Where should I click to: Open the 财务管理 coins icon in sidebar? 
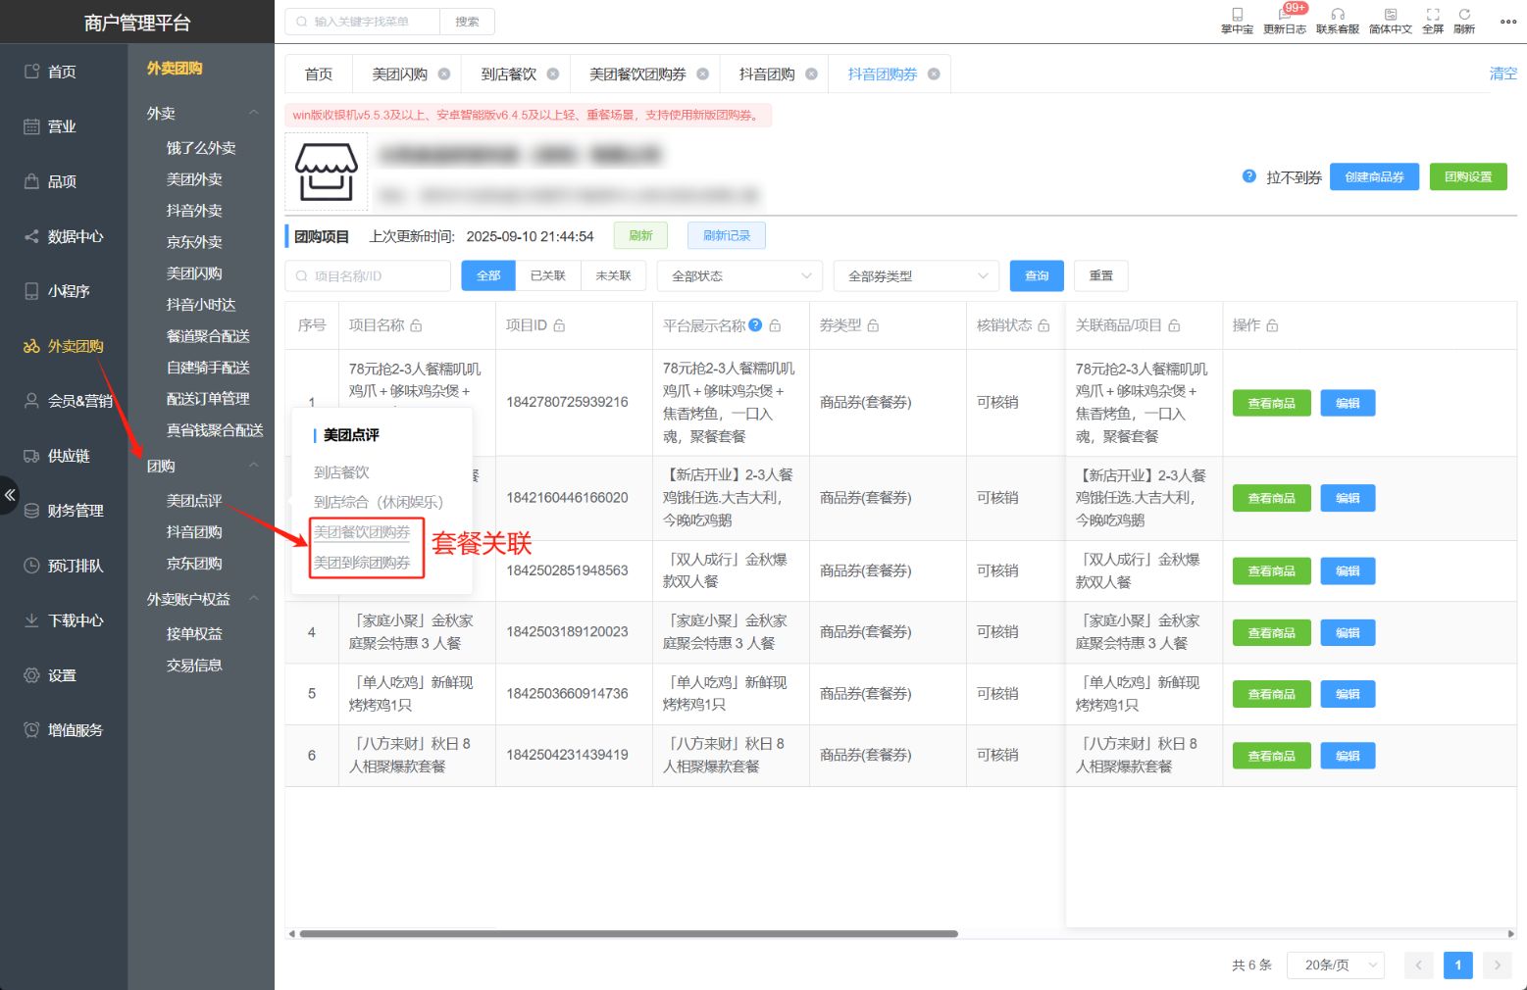coord(31,511)
